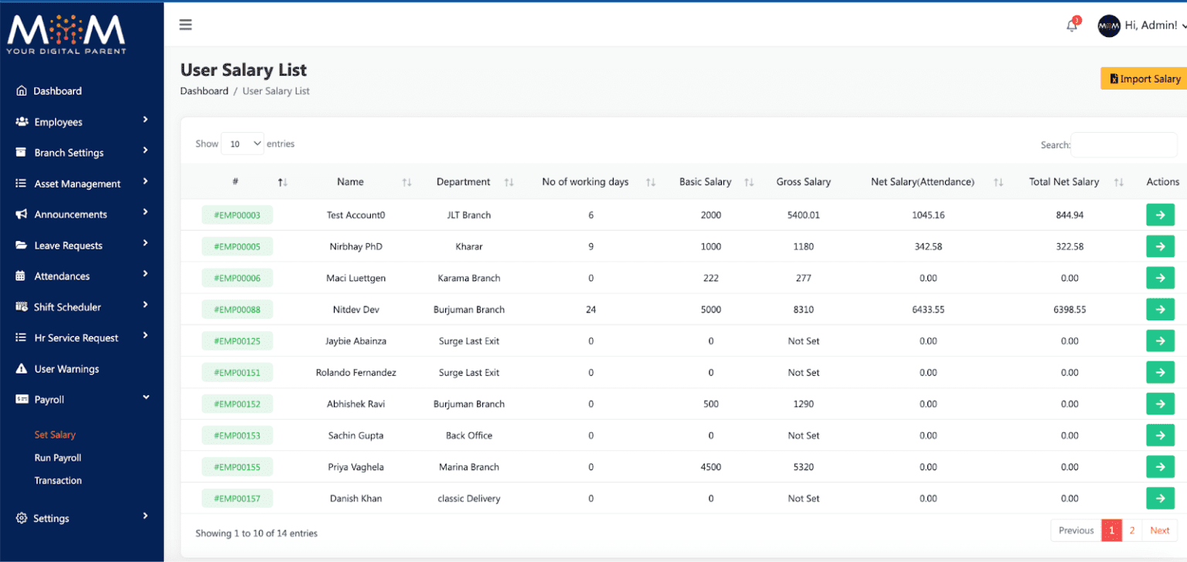This screenshot has height=562, width=1187.
Task: Open the Show entries dropdown
Action: [x=243, y=144]
